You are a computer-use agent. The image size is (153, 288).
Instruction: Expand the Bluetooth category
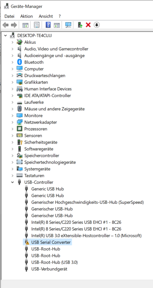click(12, 62)
